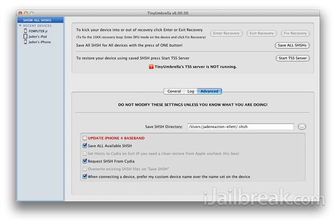Switch to the General tab

[x=174, y=91]
